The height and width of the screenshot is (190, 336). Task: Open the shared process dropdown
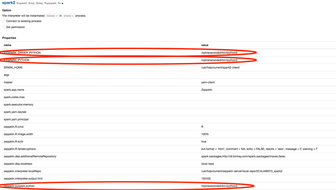(68, 16)
